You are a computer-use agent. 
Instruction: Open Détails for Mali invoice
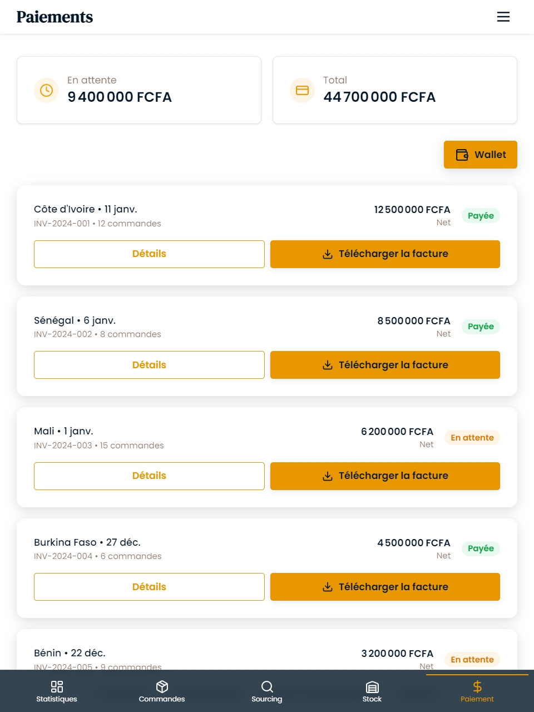149,476
